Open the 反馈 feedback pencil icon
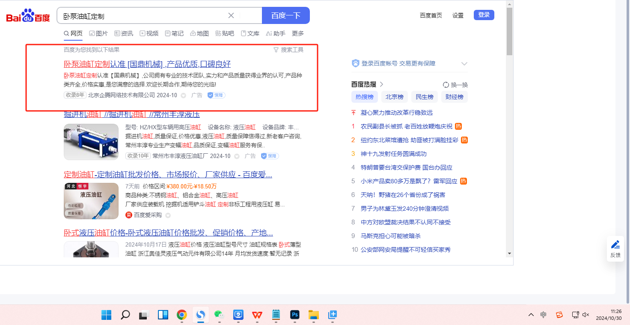The image size is (630, 325). coord(615,245)
